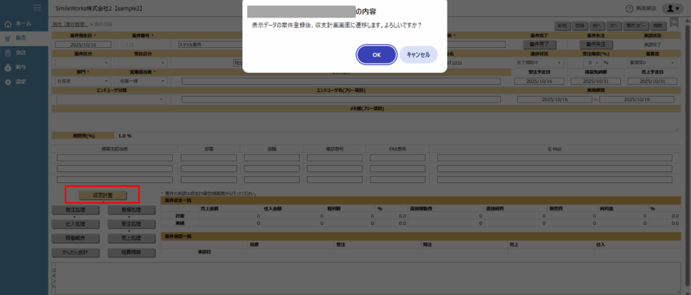Click the 販売（案件管理） breadcrumb link
Viewport: 691px width, 295px height.
(70, 24)
